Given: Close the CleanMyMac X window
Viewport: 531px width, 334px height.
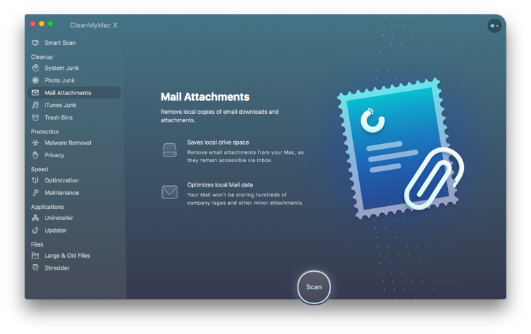Looking at the screenshot, I should click(x=33, y=24).
